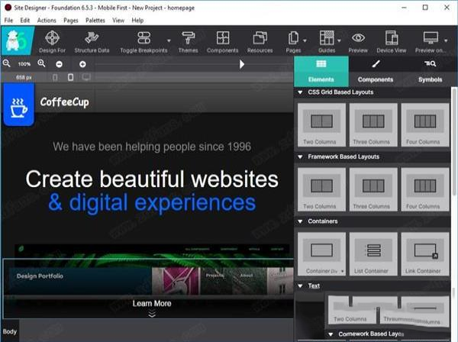The image size is (458, 342).
Task: Open the Toggle Breakpoints dropdown arrow
Action: click(x=169, y=40)
